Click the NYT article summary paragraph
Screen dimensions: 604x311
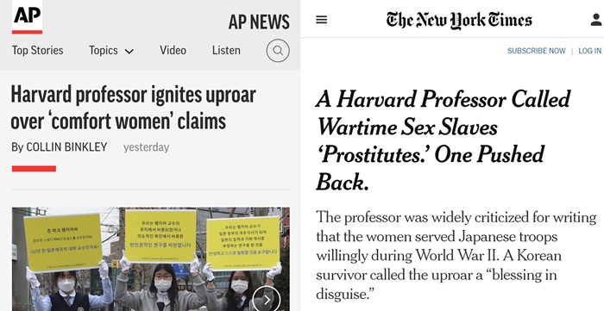point(456,256)
